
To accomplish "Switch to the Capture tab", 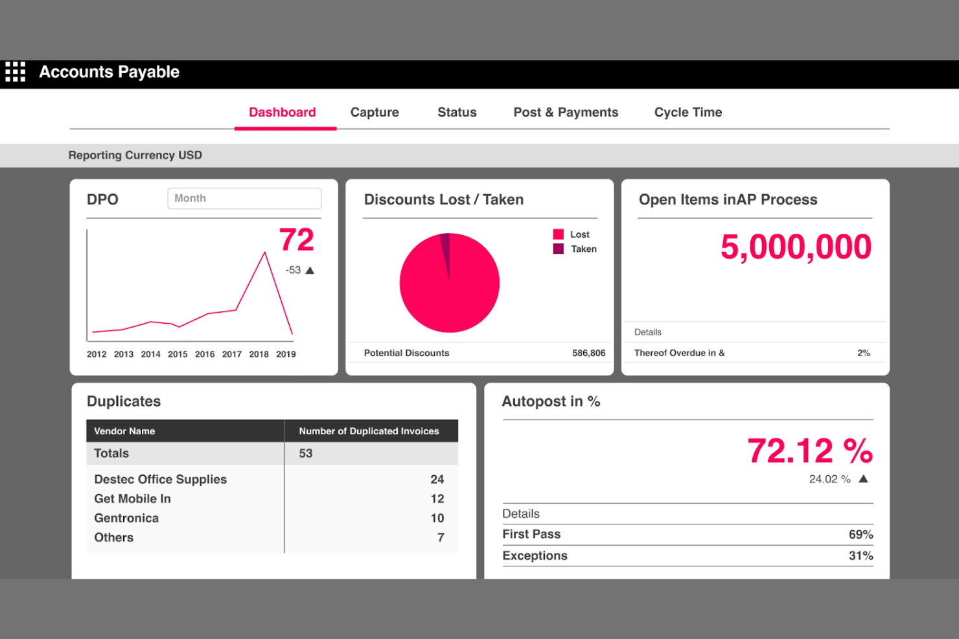I will pos(375,112).
